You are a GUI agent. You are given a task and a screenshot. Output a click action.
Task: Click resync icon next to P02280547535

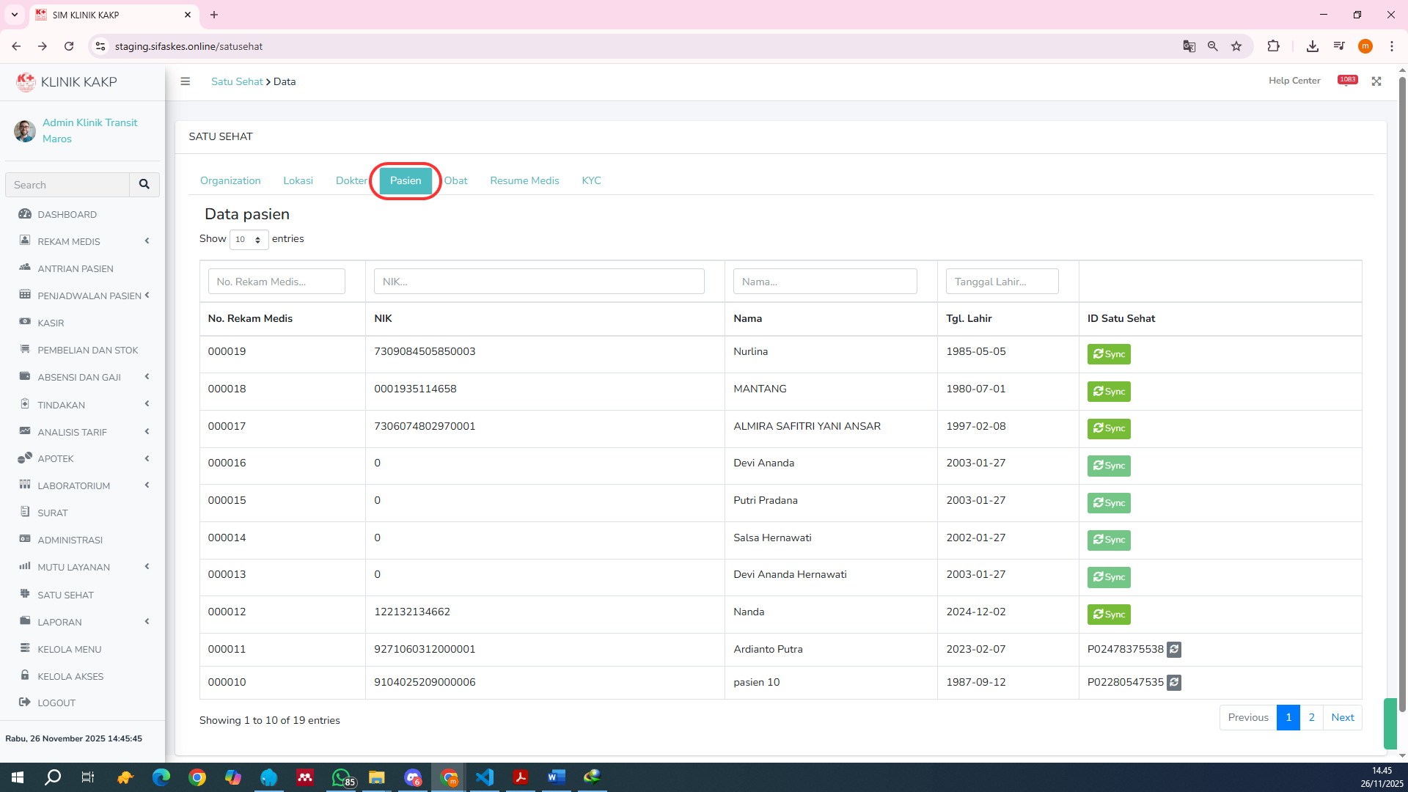[x=1174, y=682]
